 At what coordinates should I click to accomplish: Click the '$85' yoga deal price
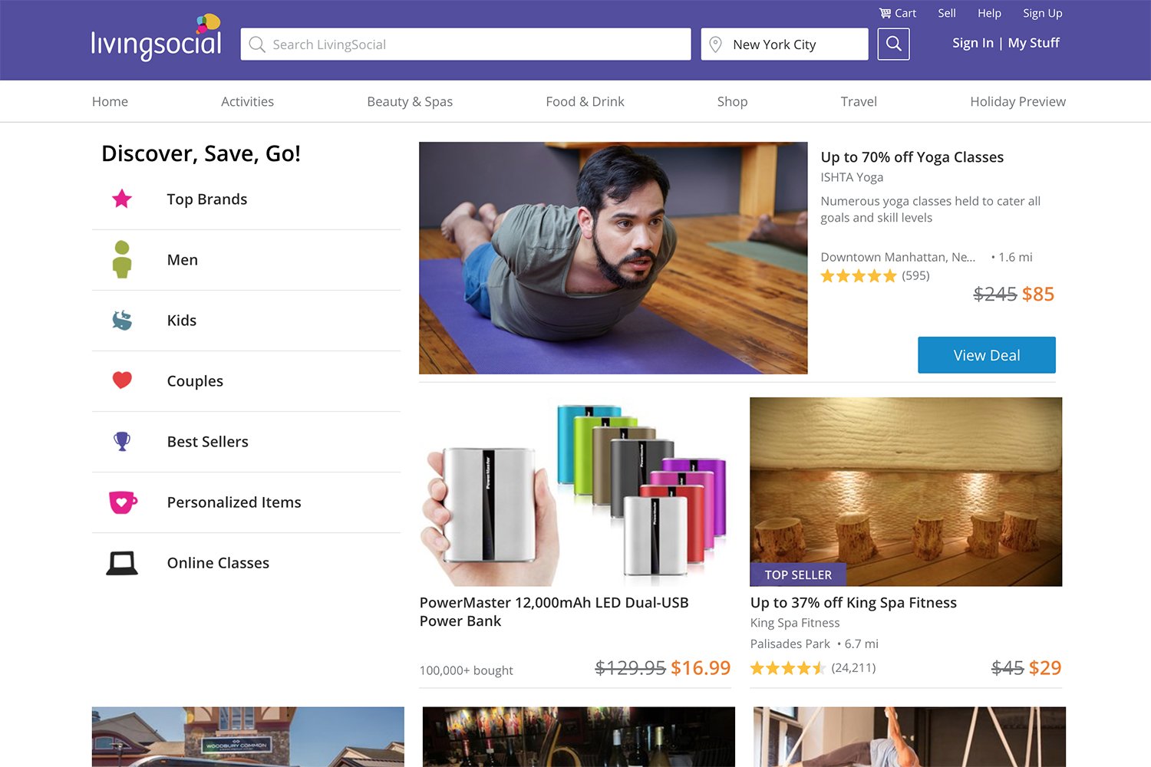click(x=1038, y=294)
